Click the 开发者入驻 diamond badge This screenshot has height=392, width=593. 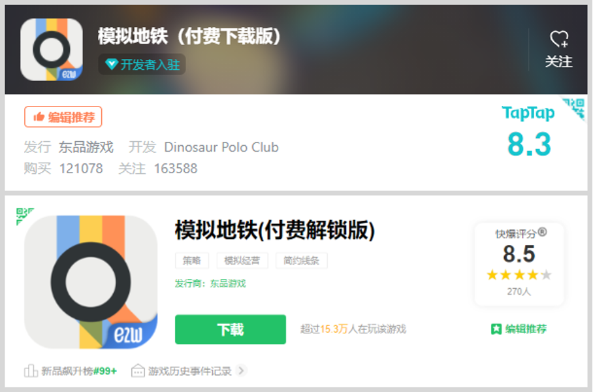click(142, 64)
